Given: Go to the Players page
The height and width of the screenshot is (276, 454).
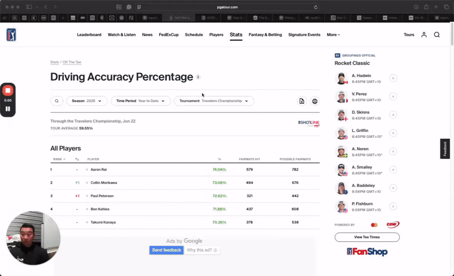Looking at the screenshot, I should click(216, 34).
